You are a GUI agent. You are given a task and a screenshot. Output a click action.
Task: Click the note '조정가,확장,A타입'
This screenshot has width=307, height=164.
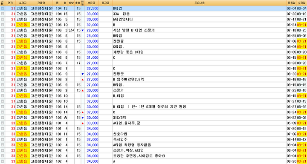128,151
